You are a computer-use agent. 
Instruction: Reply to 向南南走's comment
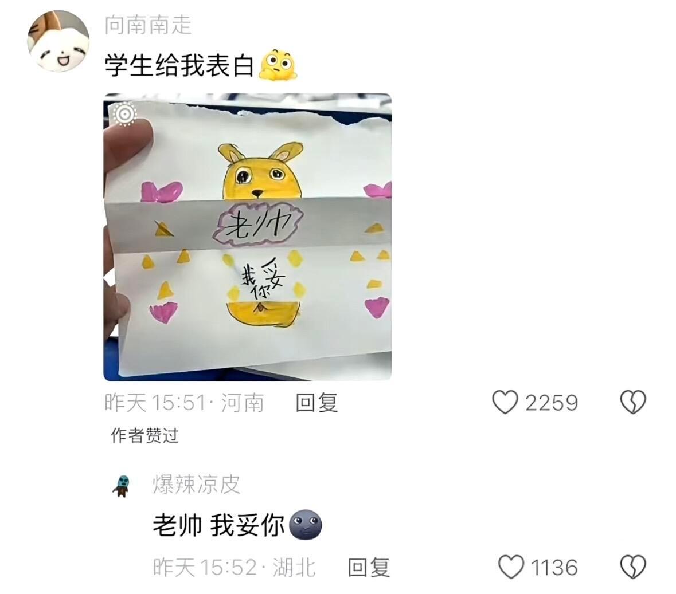[316, 403]
